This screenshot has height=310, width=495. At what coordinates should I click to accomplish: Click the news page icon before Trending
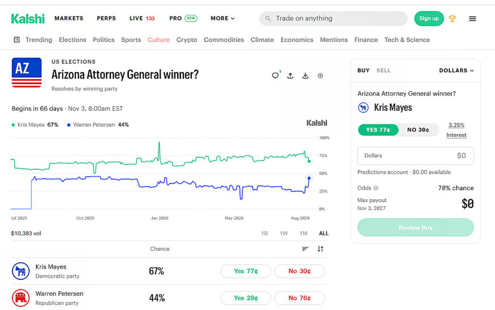pos(17,40)
